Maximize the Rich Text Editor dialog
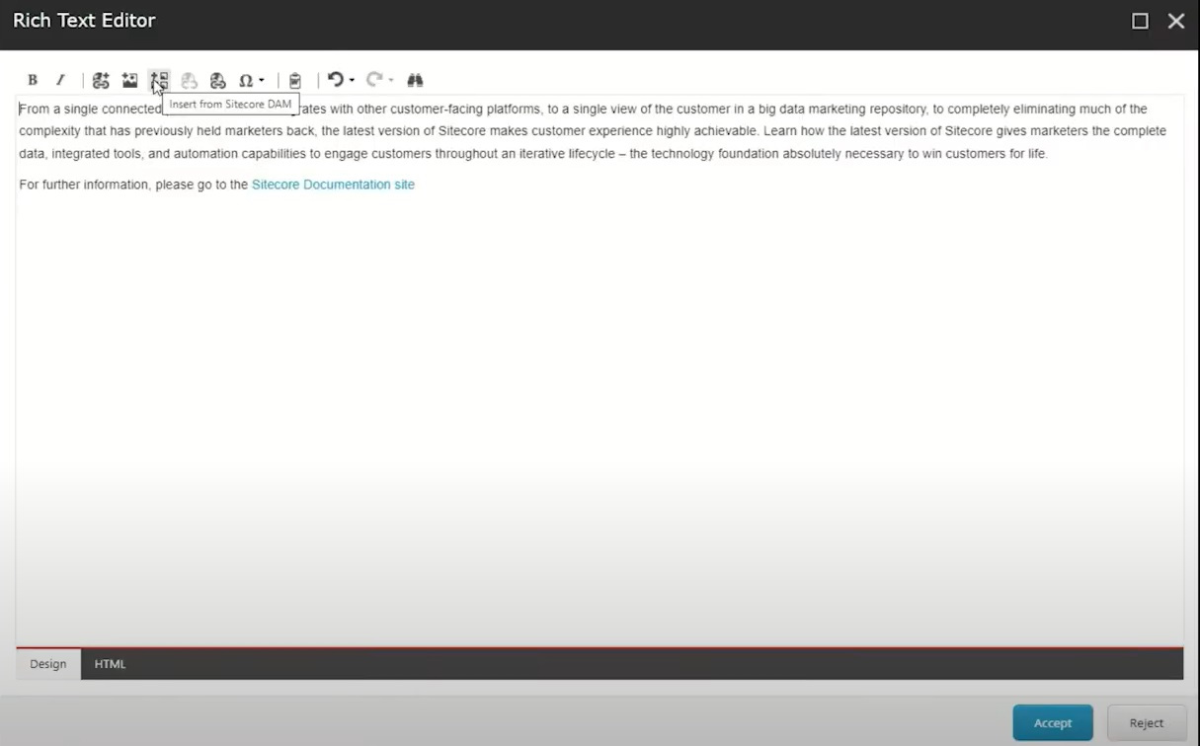The width and height of the screenshot is (1200, 746). [1140, 21]
